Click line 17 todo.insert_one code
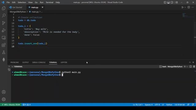 click(x=32, y=43)
